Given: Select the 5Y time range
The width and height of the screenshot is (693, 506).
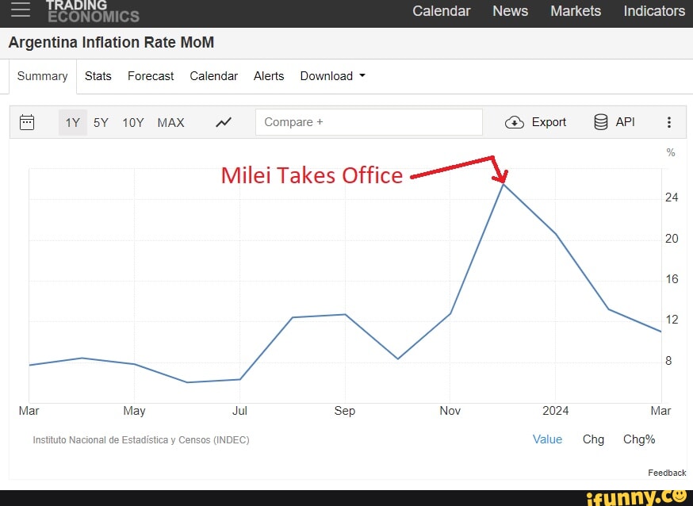Looking at the screenshot, I should 101,122.
